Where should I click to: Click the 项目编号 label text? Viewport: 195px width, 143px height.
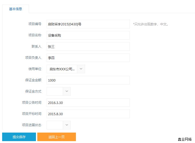pos(35,24)
